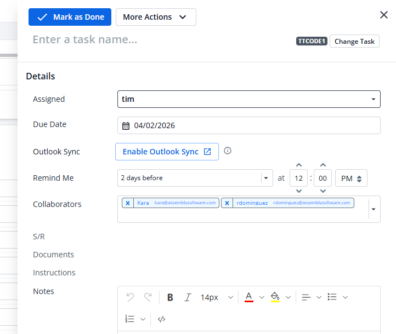Open the source code view icon
Viewport: 396px width, 334px height.
click(161, 319)
